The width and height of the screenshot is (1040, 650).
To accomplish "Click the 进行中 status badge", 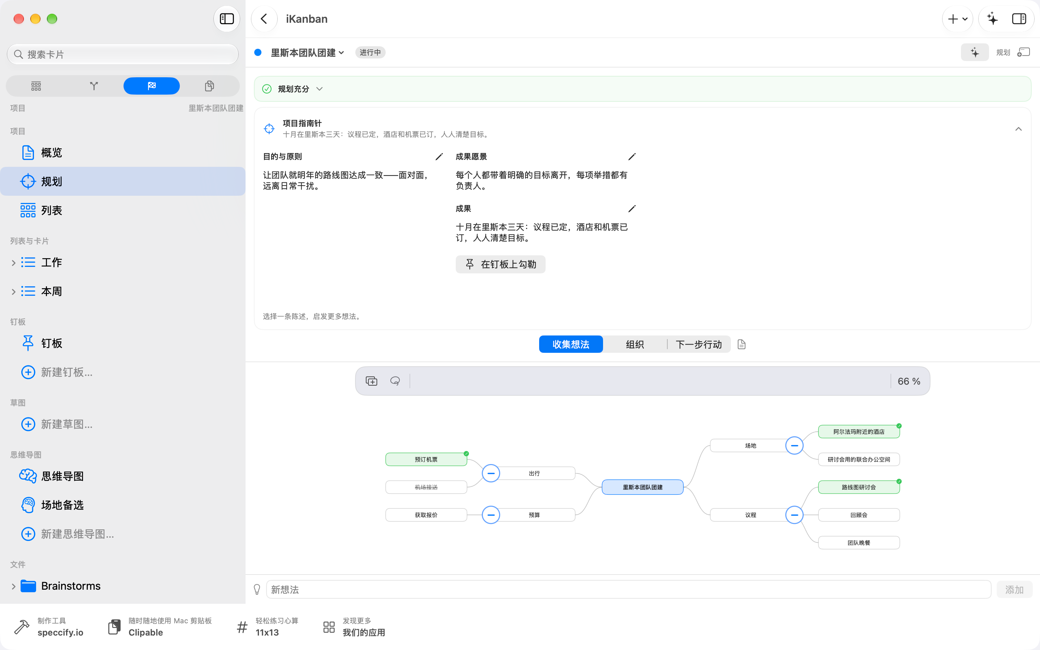I will click(x=370, y=52).
